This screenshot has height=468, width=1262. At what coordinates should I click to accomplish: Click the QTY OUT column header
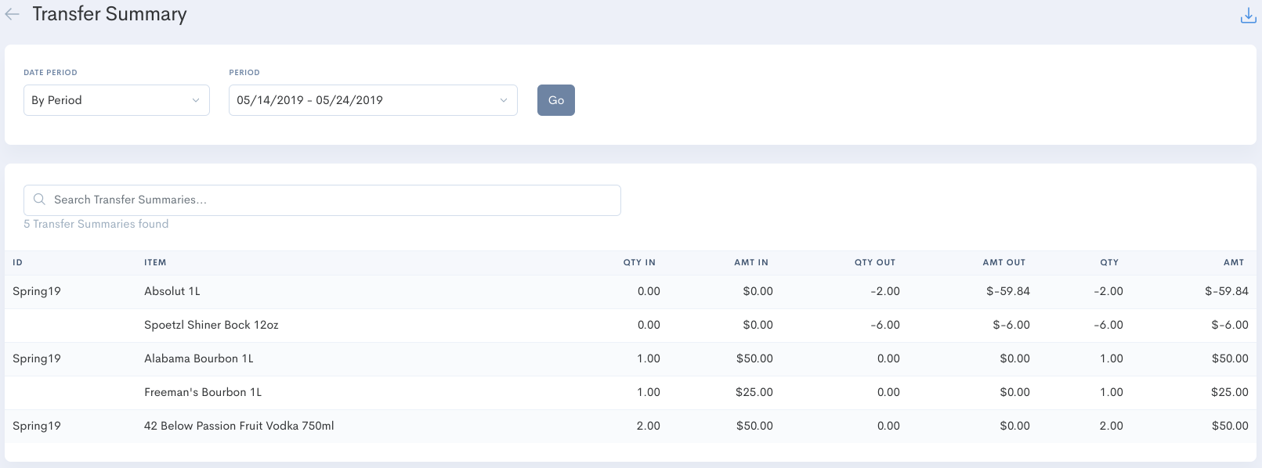874,263
